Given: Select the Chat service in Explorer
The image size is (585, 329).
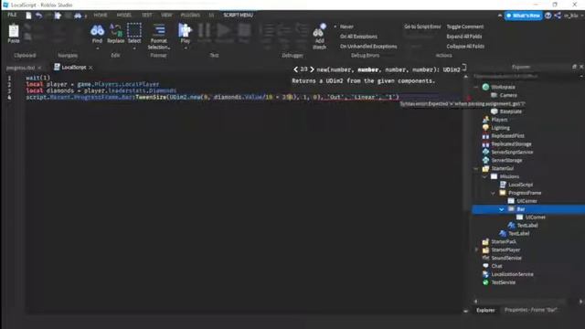Looking at the screenshot, I should tap(496, 266).
